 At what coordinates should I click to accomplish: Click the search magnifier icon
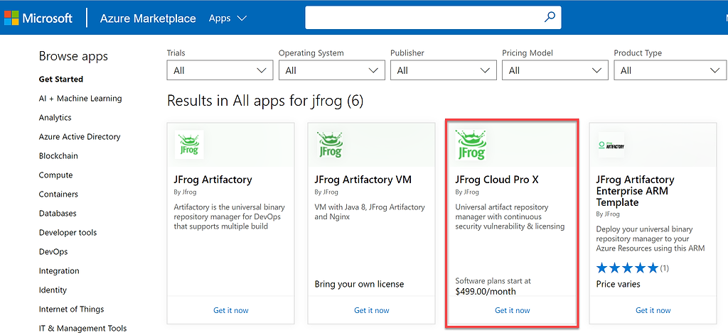pos(550,18)
